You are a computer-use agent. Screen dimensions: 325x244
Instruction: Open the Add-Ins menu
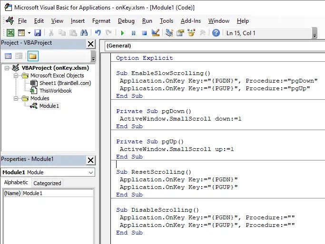point(191,21)
